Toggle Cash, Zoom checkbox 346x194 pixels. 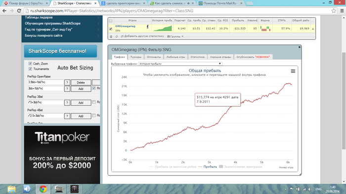[30, 64]
